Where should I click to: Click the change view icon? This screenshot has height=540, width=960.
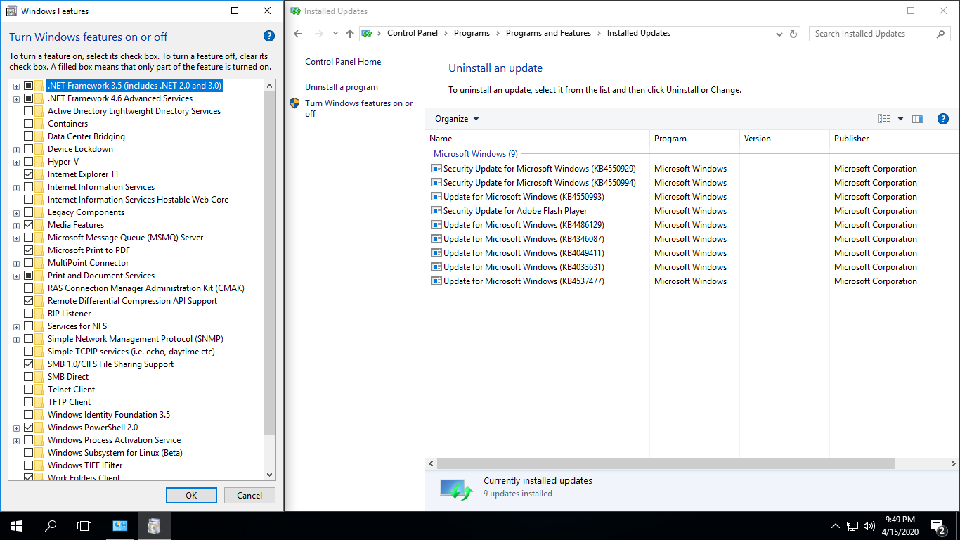coord(884,119)
